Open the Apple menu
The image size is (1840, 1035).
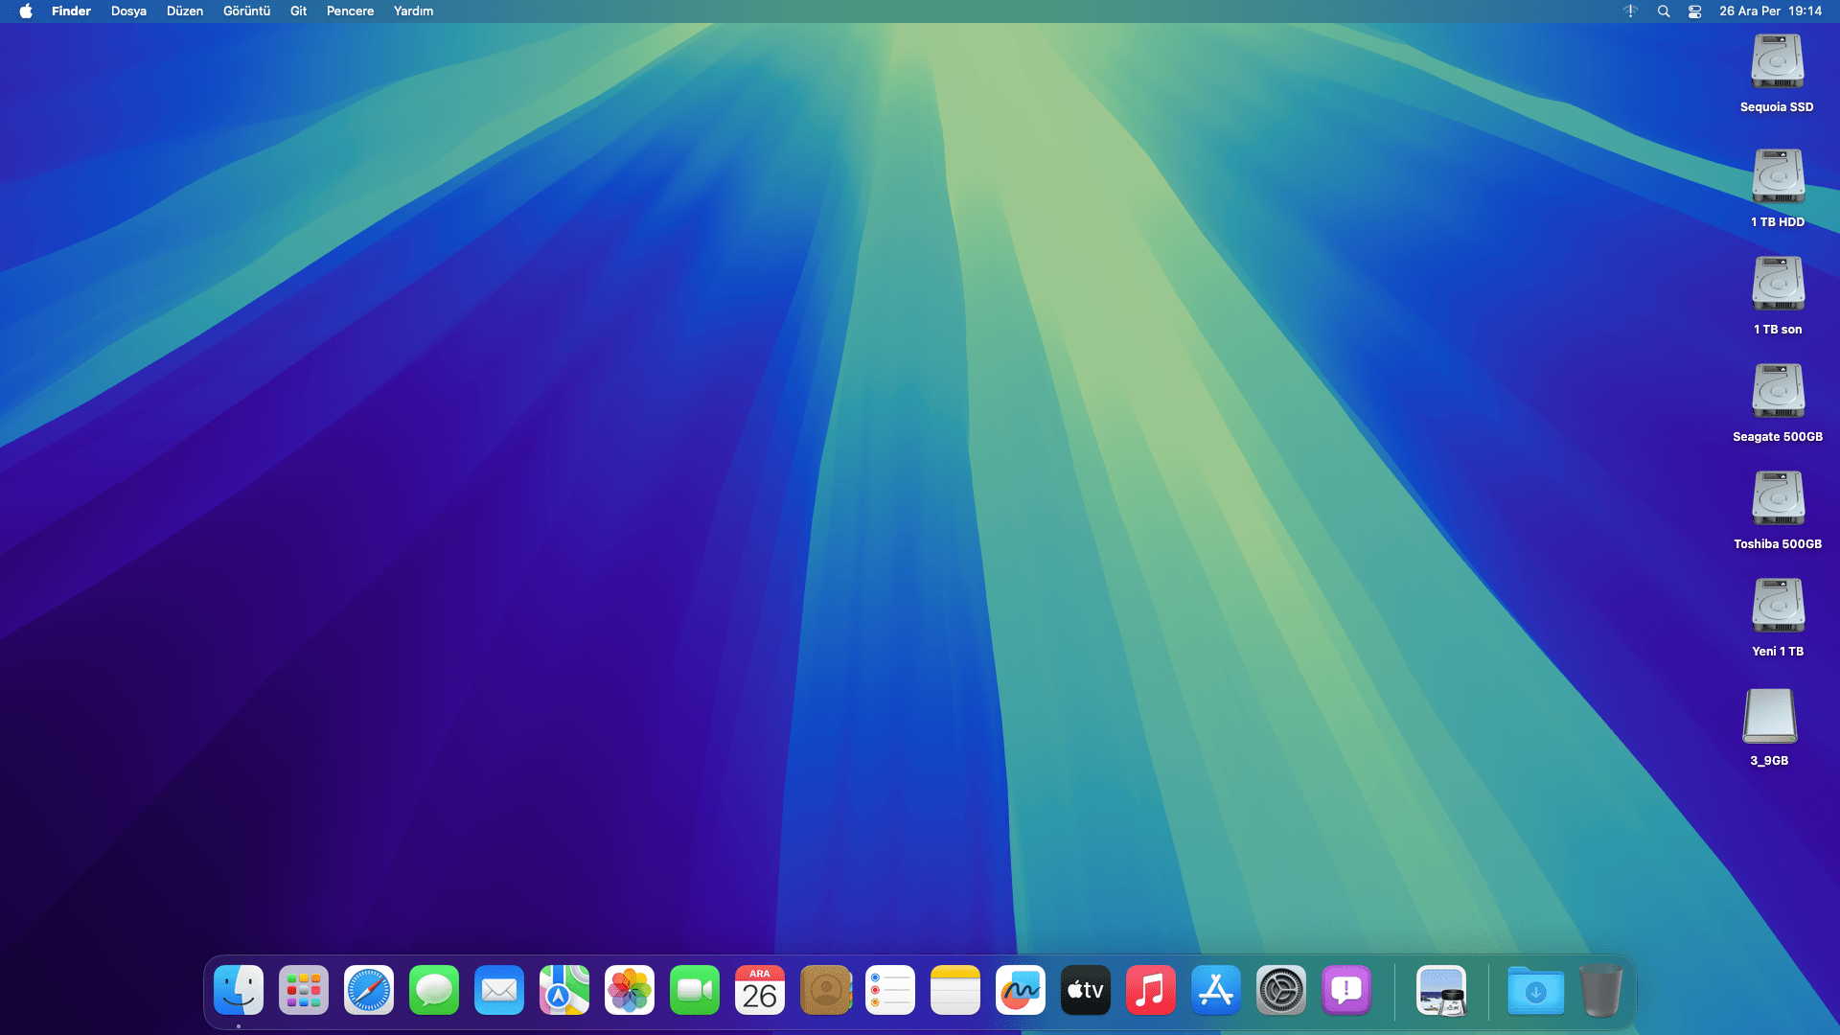26,11
